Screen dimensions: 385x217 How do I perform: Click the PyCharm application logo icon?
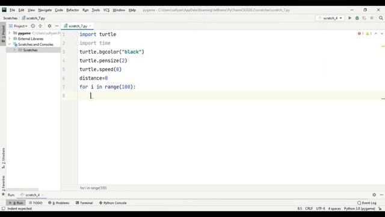[4, 10]
